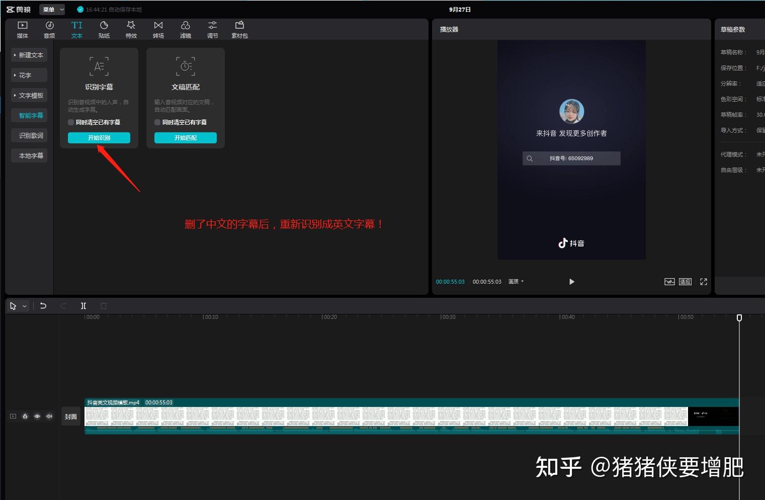Mute the main track audio
This screenshot has width=765, height=500.
(49, 416)
